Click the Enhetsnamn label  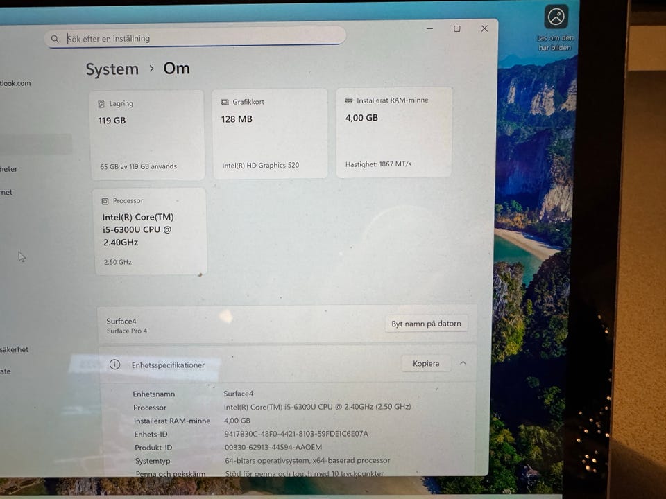coord(154,394)
